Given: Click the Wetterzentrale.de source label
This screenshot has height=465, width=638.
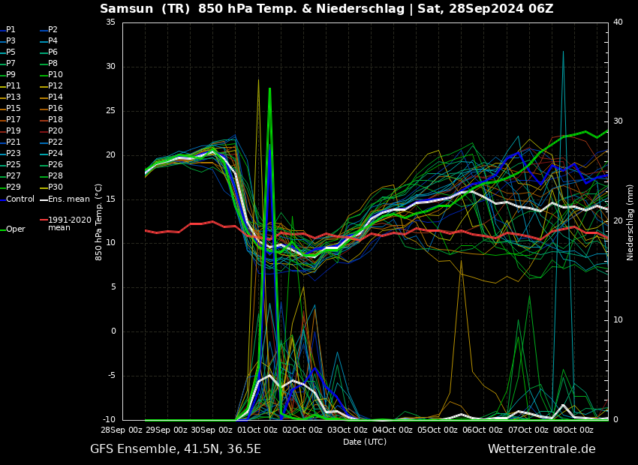Looking at the screenshot, I should pos(542,449).
